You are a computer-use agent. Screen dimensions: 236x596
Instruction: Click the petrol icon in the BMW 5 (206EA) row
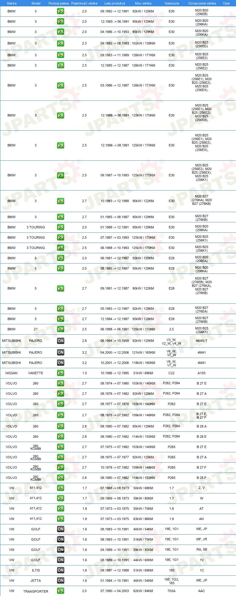point(61,258)
